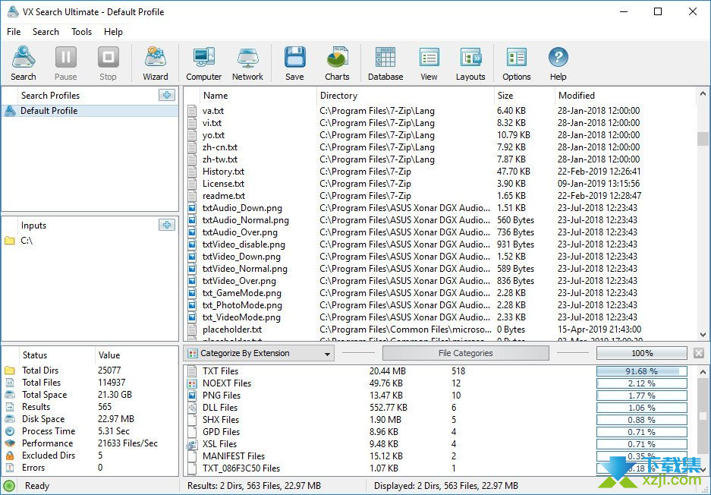The image size is (711, 495).
Task: Select the readme.txt result row
Action: 440,196
